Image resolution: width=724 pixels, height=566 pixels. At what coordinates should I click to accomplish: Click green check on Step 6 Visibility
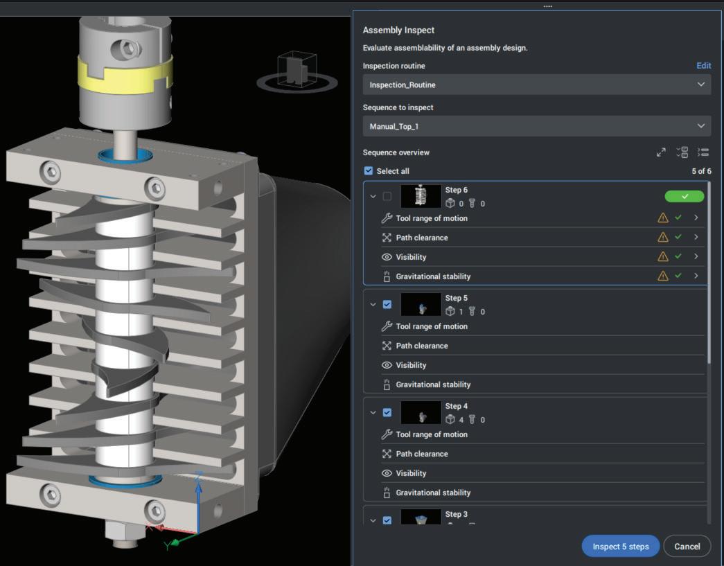coord(678,256)
